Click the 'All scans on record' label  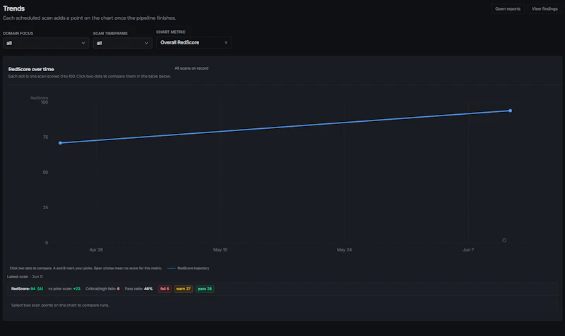[x=191, y=68]
